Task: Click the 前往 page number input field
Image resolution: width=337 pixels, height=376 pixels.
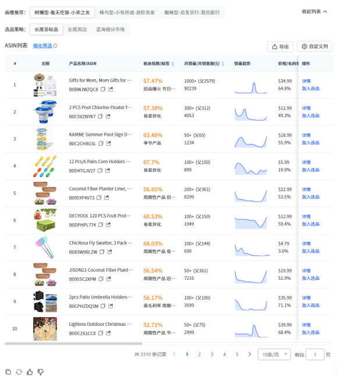Action: (x=315, y=354)
